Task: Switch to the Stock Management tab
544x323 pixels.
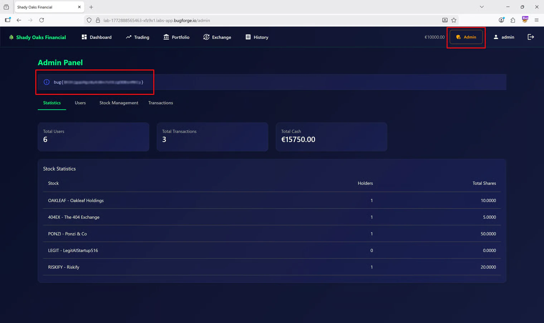Action: click(119, 103)
